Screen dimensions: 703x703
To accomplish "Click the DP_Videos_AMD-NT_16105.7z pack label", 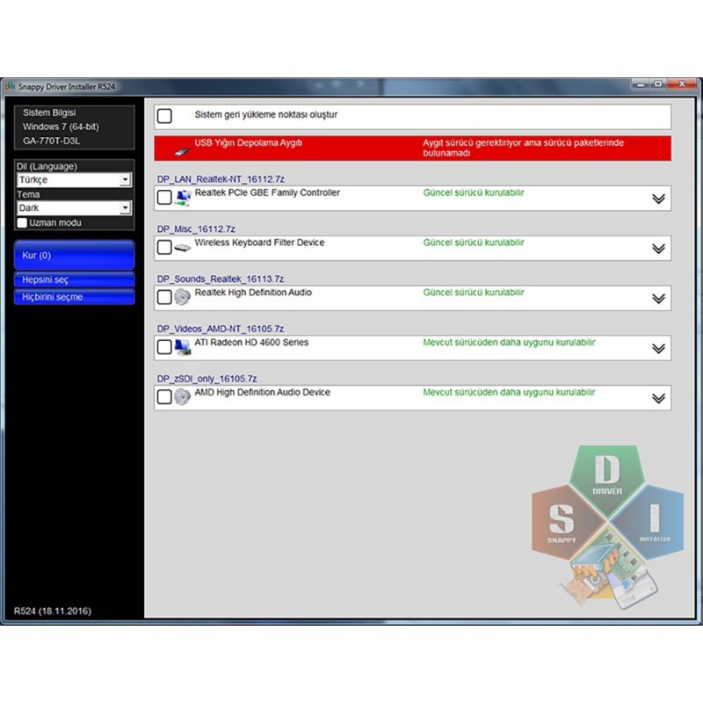I will (221, 329).
